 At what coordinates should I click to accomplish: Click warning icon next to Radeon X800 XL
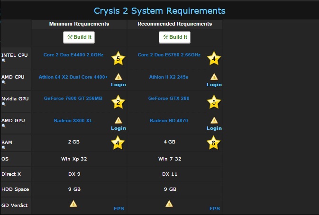pos(118,120)
